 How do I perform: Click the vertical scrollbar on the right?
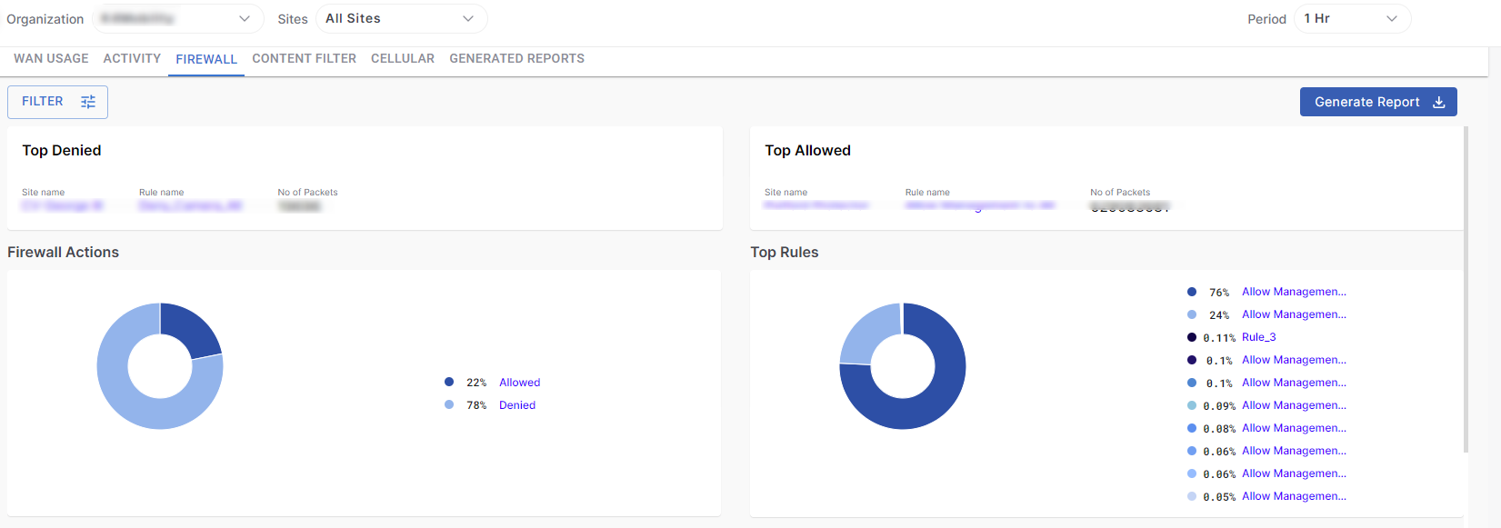click(x=1466, y=291)
